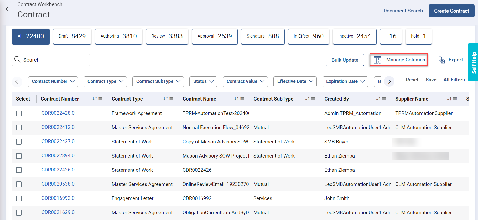Click the back arrow icon
Viewport: 478px width, 220px height.
[x=8, y=9]
